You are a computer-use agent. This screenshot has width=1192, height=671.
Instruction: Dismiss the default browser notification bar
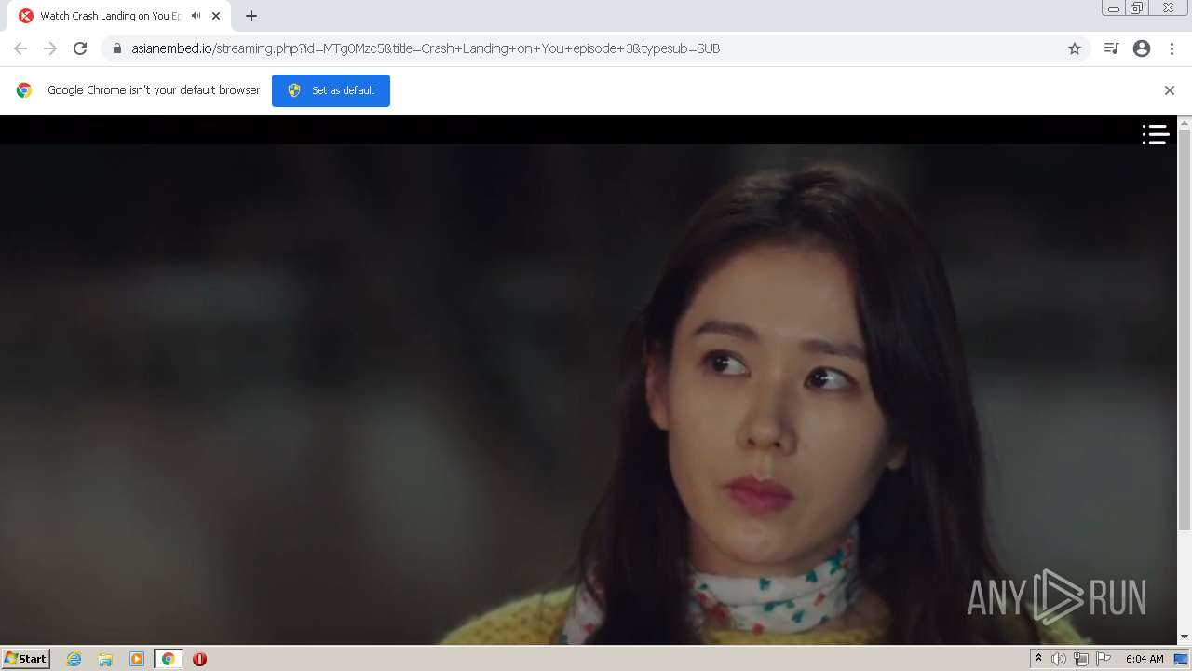(x=1170, y=90)
